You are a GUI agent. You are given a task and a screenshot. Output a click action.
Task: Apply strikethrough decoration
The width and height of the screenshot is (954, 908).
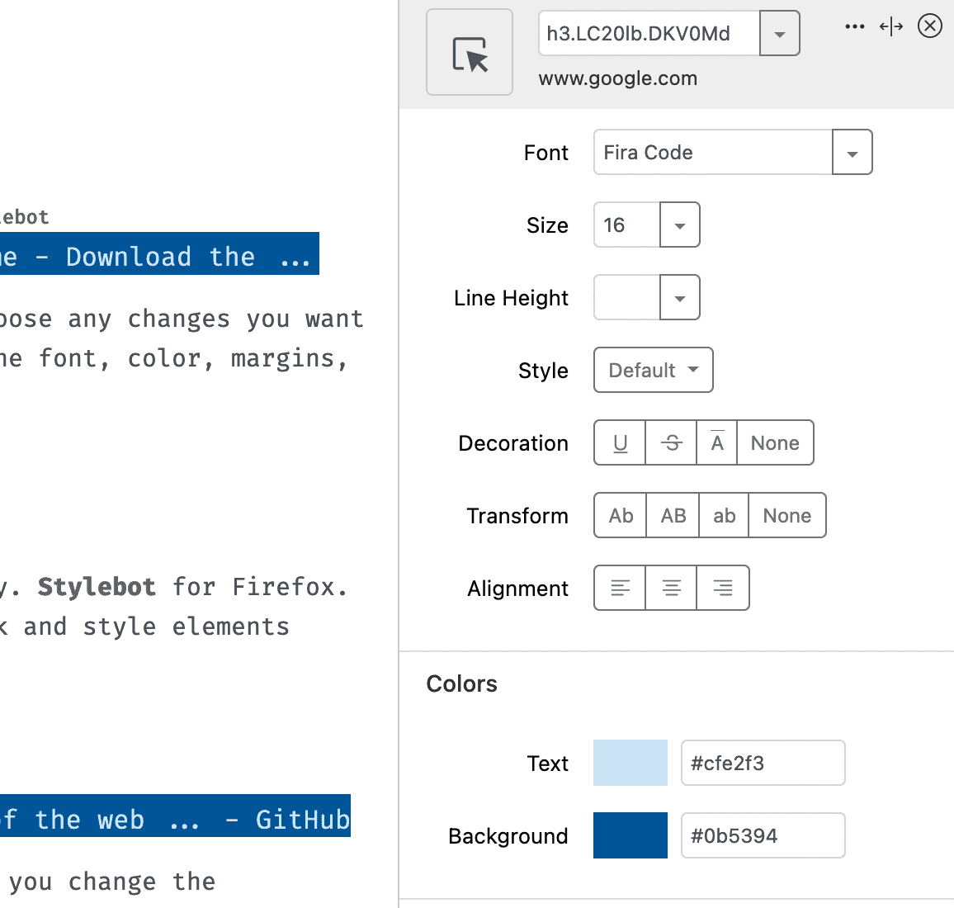(x=671, y=442)
